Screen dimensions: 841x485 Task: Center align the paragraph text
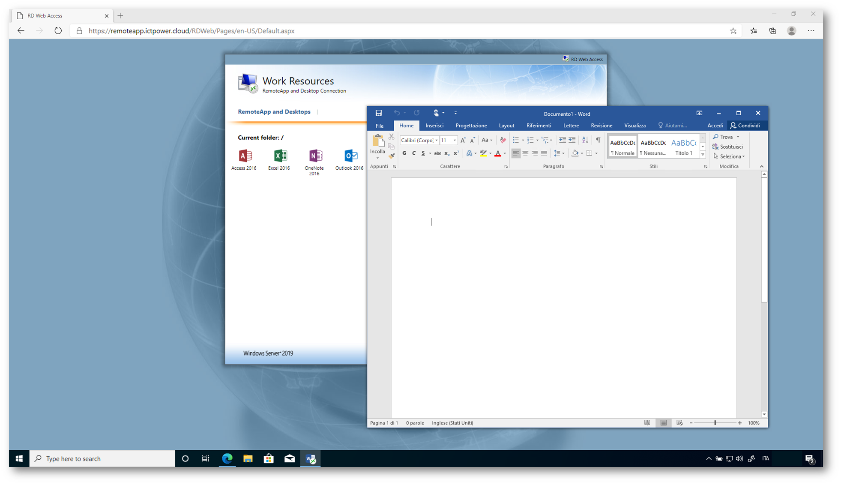coord(525,153)
